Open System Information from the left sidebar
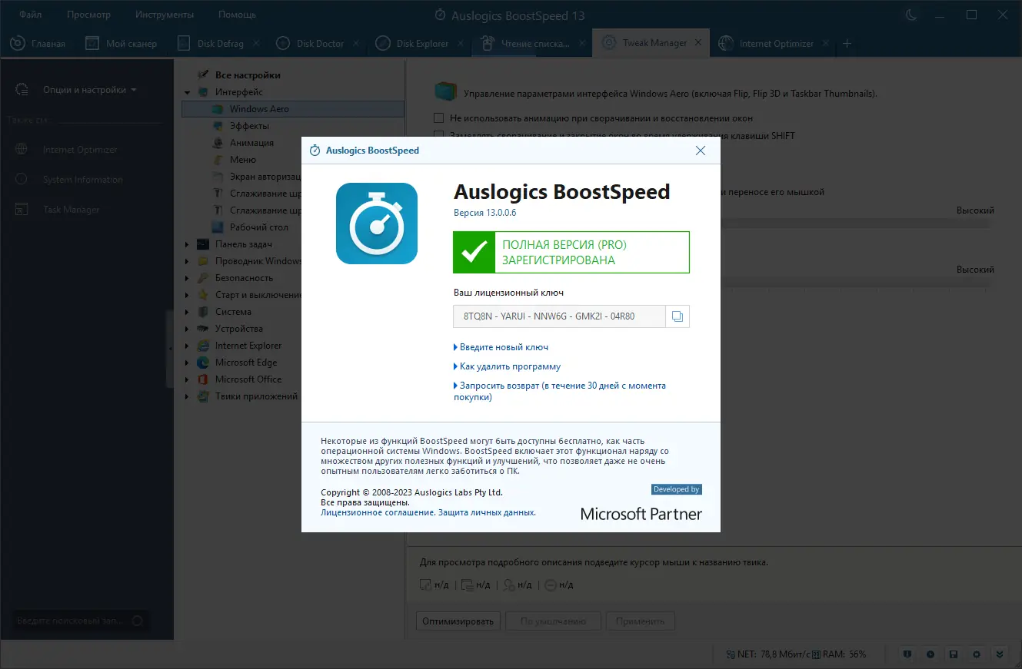Screen dimensions: 1022x669 pyautogui.click(x=83, y=180)
